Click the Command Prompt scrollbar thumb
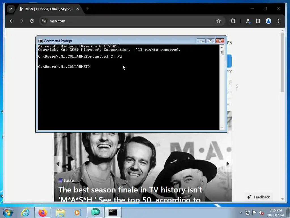The width and height of the screenshot is (290, 218). pos(222,53)
